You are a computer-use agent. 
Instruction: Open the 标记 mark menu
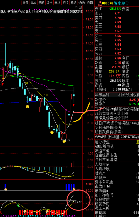click(x=73, y=3)
